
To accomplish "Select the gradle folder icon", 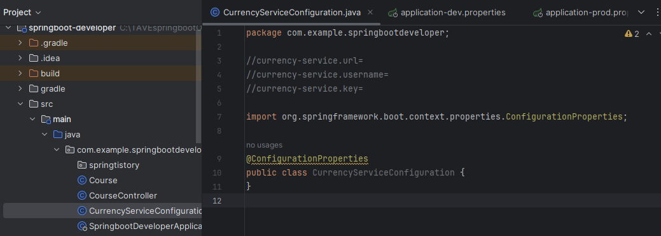I will coord(33,88).
